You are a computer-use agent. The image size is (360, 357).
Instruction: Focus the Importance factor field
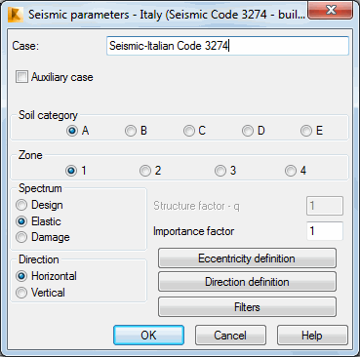tap(325, 231)
